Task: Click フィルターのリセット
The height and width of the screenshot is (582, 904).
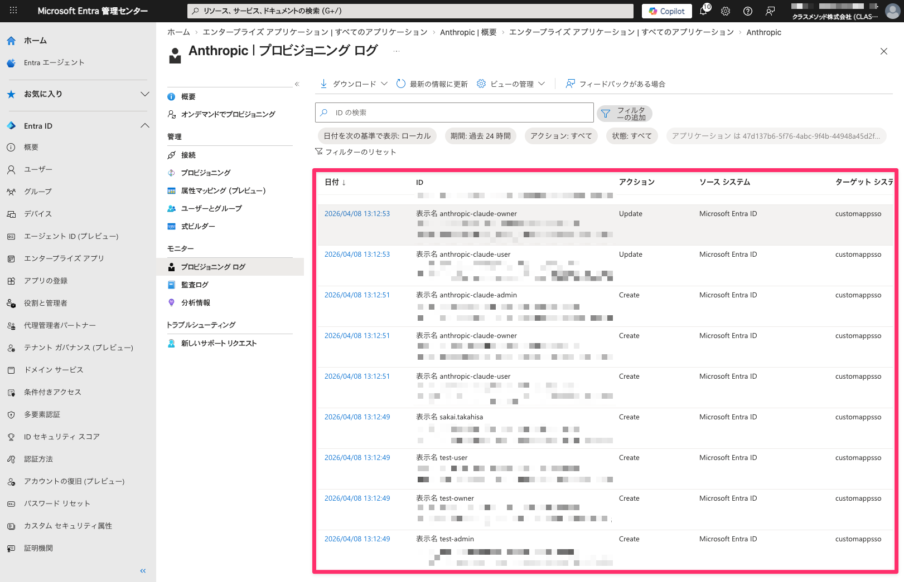Action: pyautogui.click(x=356, y=152)
